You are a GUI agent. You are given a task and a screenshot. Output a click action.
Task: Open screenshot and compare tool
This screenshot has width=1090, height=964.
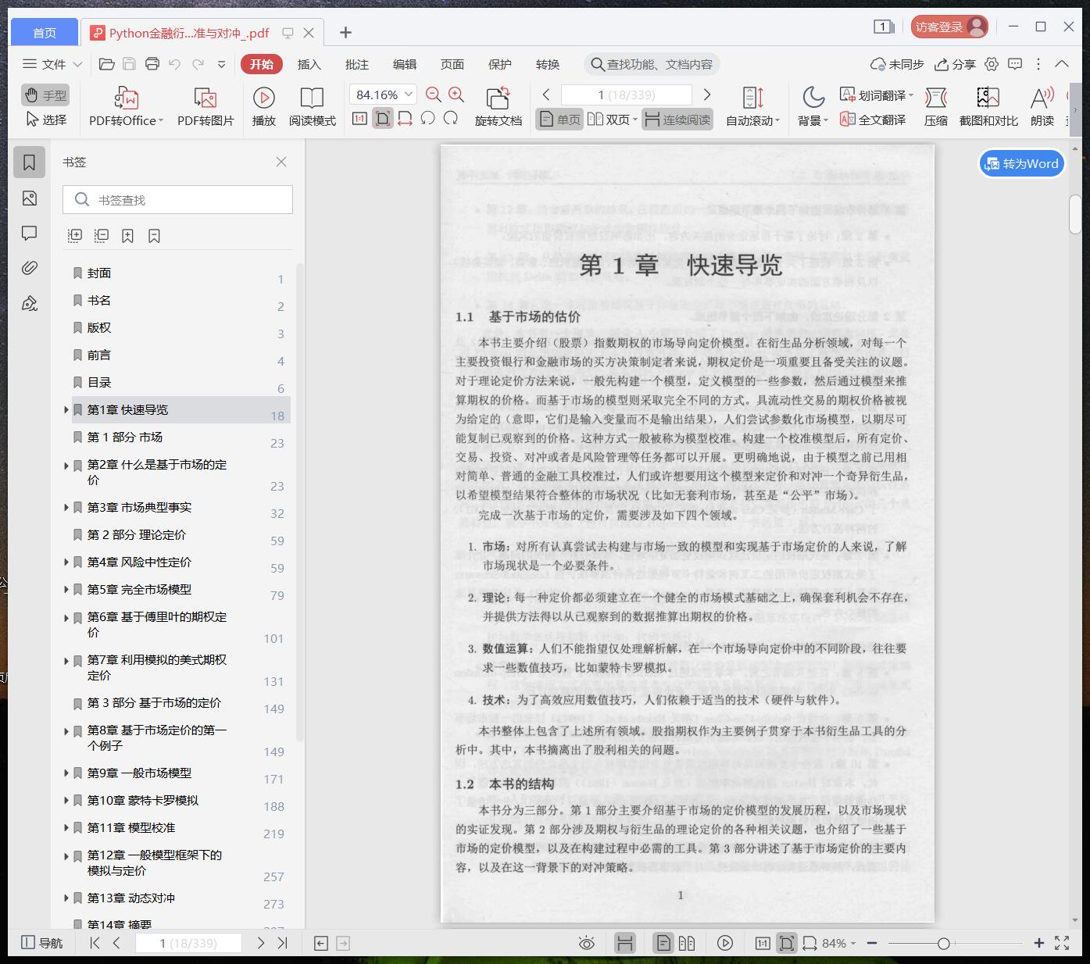click(x=988, y=107)
